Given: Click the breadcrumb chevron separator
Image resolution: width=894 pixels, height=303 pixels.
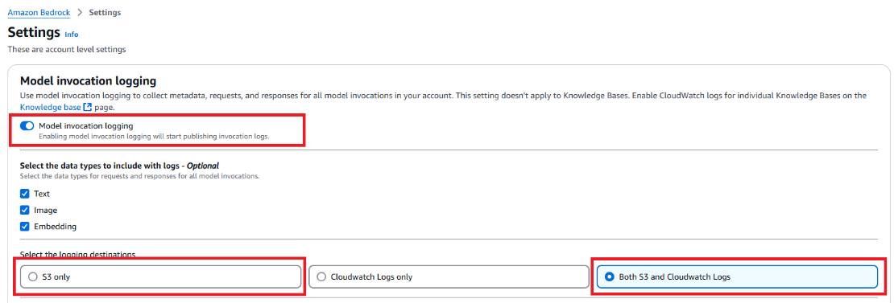Looking at the screenshot, I should [79, 12].
